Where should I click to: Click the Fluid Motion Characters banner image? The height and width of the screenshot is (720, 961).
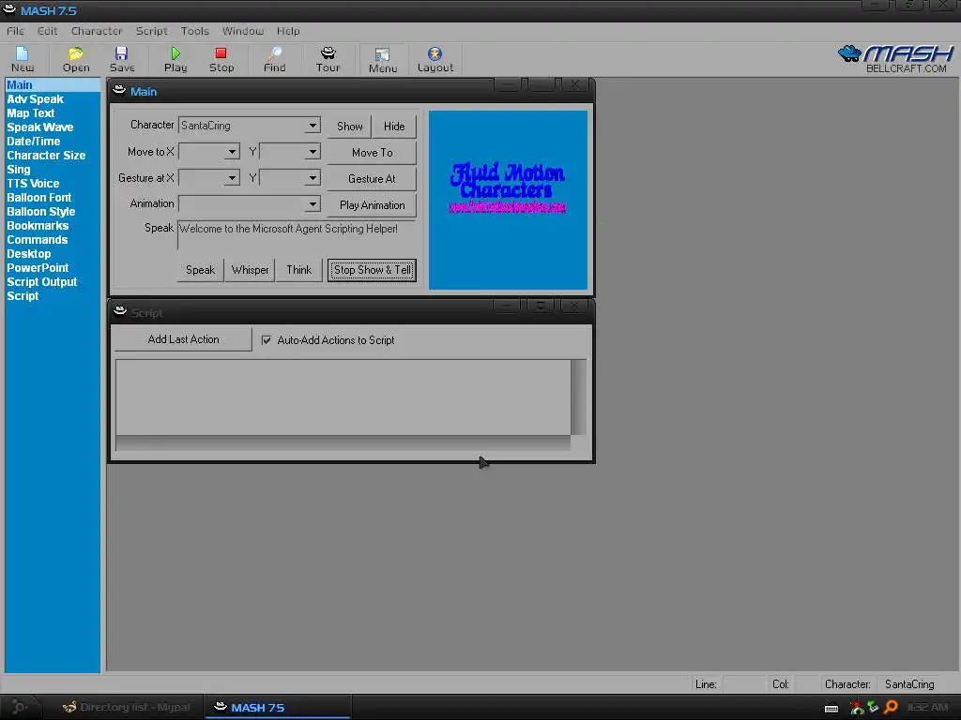click(x=508, y=200)
